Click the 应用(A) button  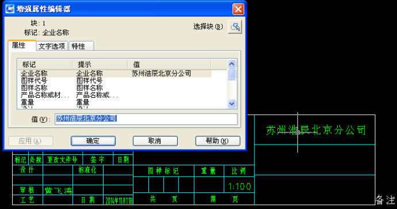[30, 141]
